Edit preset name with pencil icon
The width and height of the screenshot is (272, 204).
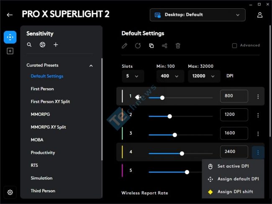point(124,46)
